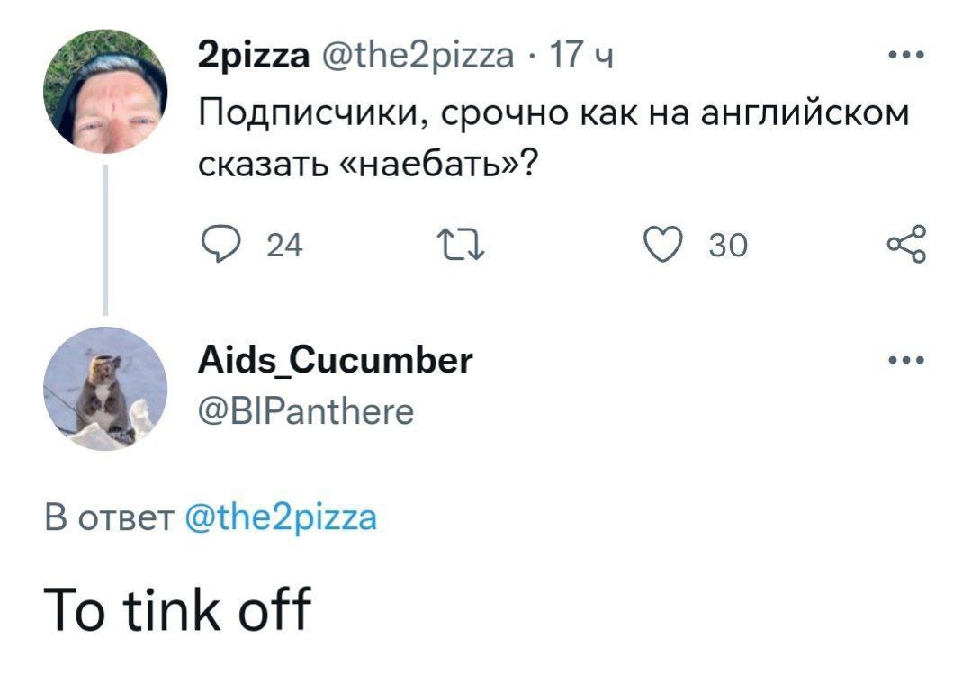Click the reply text "To tink off"
Screen dimensions: 972x683
point(177,609)
